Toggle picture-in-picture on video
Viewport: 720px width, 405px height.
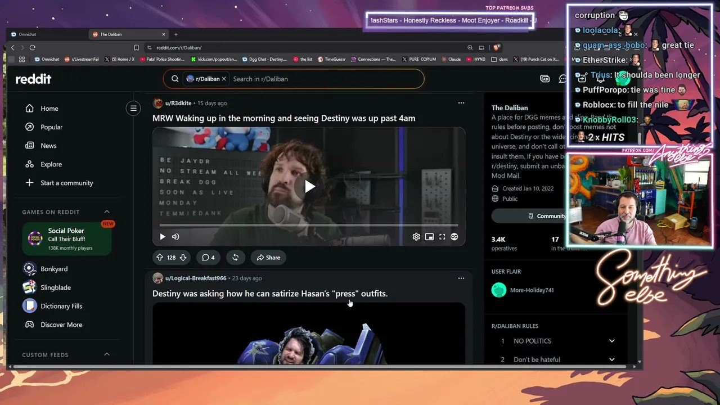[429, 237]
